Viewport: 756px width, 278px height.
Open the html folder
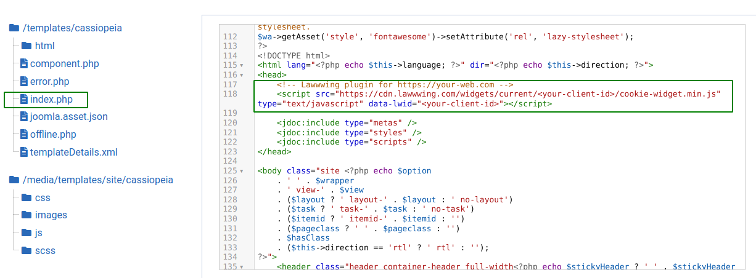click(x=45, y=46)
